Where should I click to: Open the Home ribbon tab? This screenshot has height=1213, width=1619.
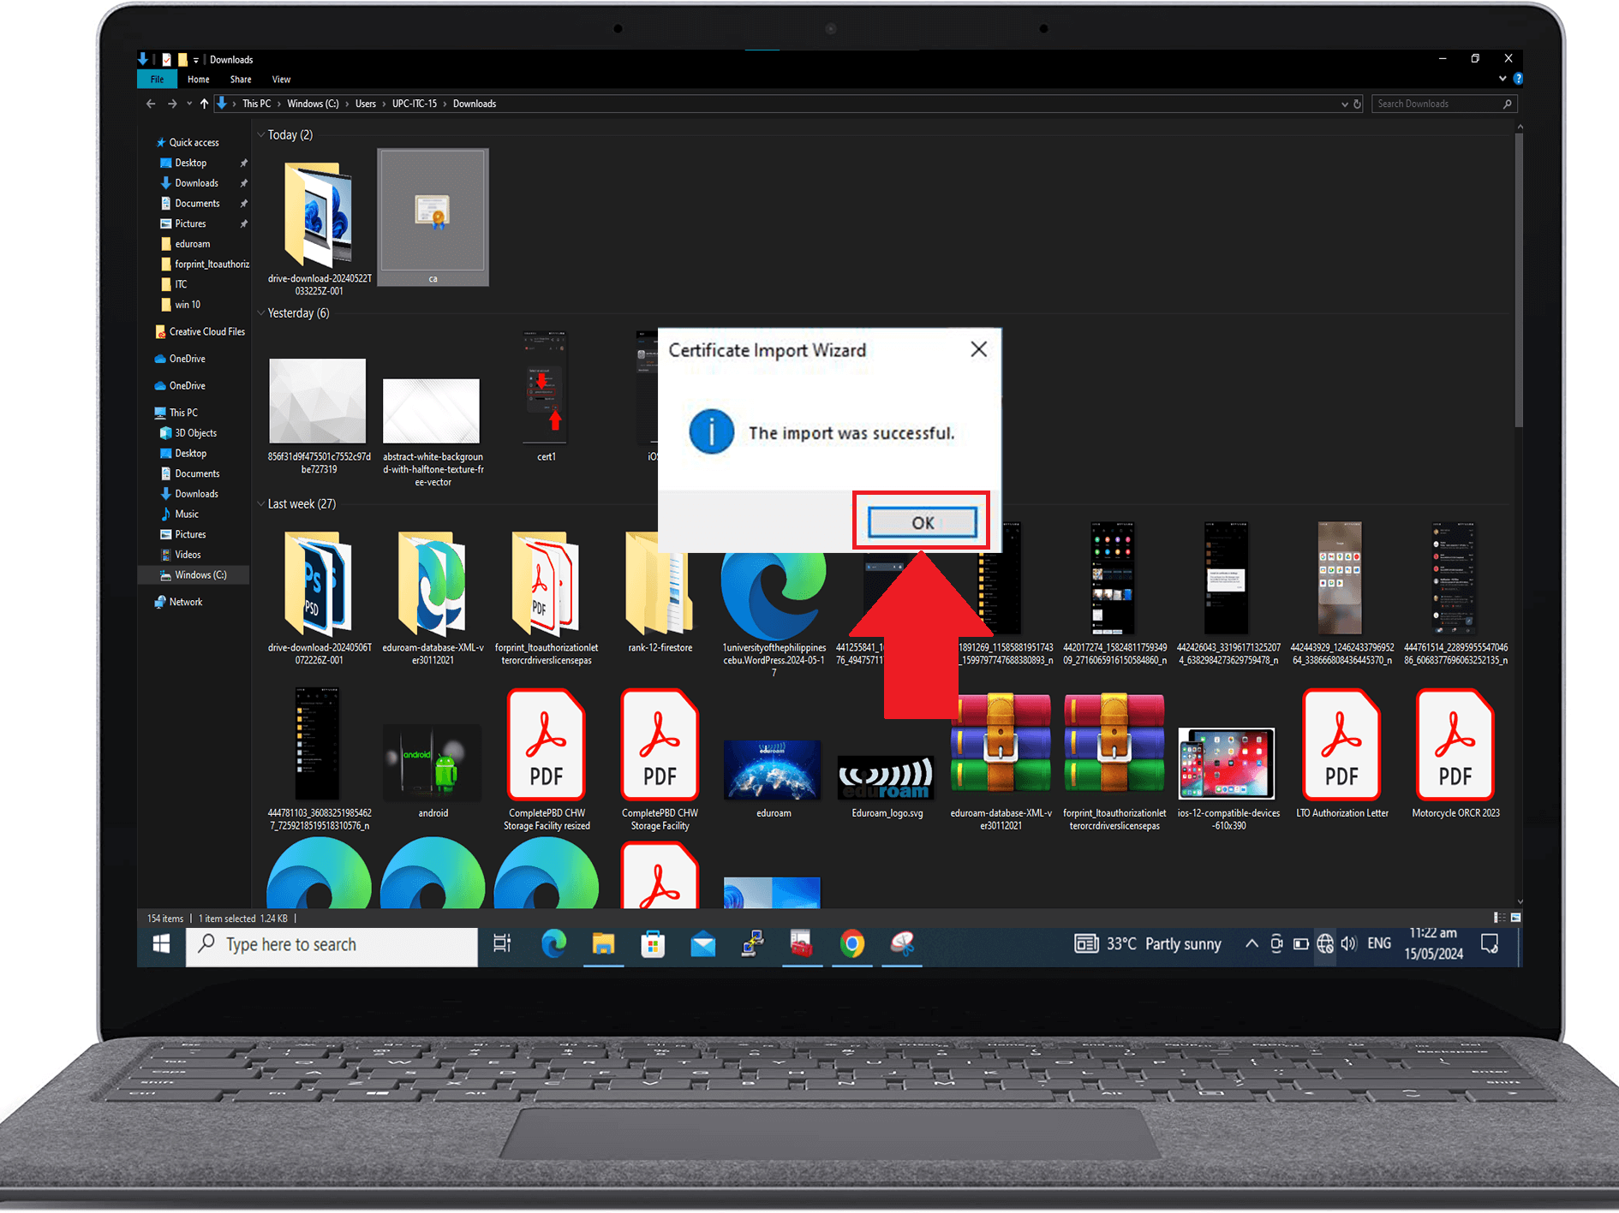[x=199, y=80]
